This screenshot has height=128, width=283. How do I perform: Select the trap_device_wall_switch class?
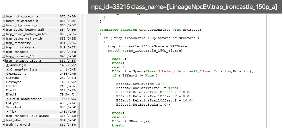point(24,39)
